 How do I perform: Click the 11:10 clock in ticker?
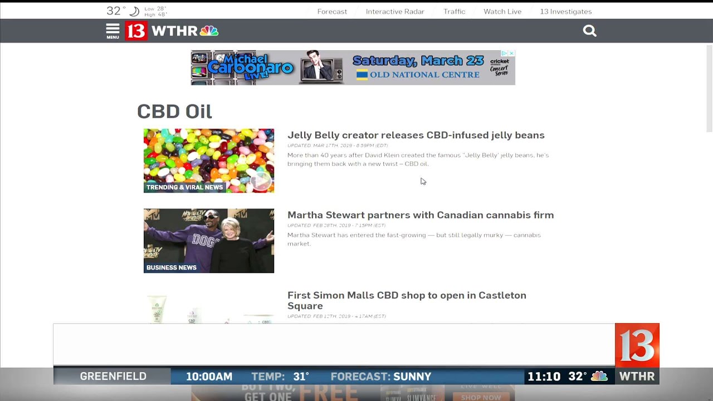(x=544, y=376)
